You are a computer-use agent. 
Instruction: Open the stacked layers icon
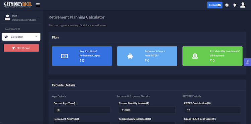[235, 5]
